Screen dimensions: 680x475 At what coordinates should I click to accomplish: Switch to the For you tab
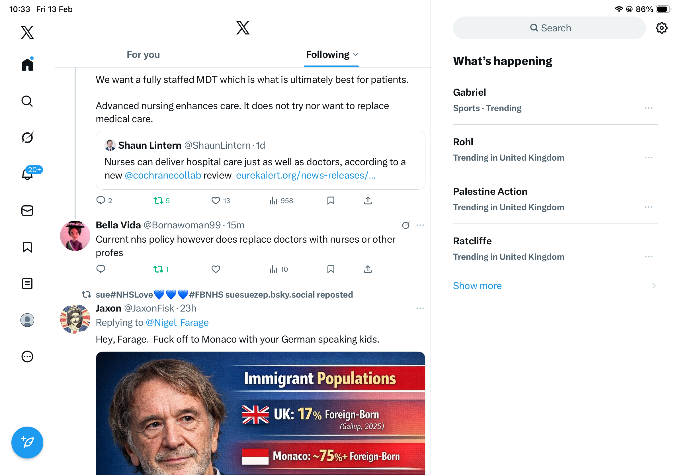143,55
